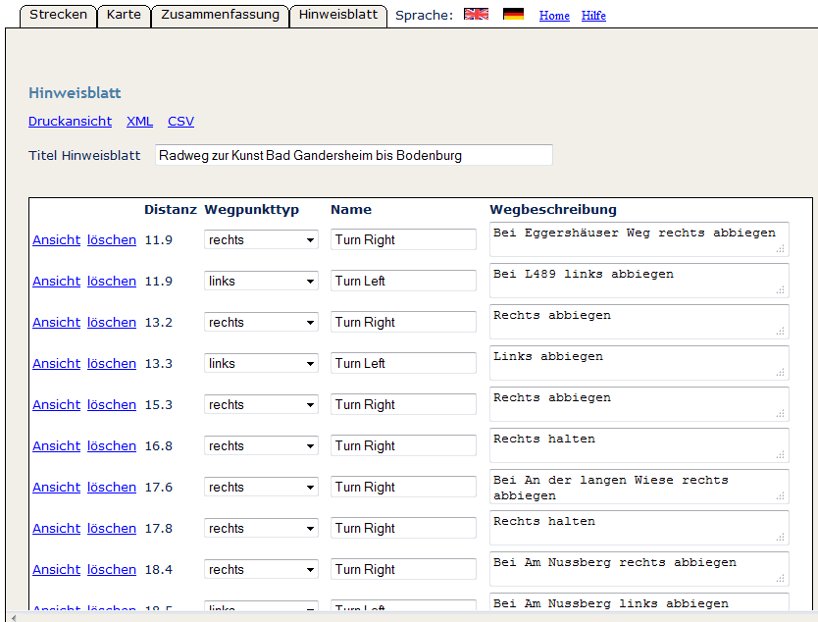
Task: Export the cue sheet via XML link
Action: coord(139,122)
